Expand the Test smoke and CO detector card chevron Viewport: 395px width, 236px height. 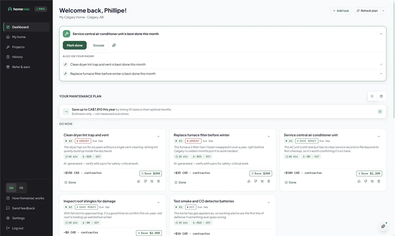[x=269, y=203]
